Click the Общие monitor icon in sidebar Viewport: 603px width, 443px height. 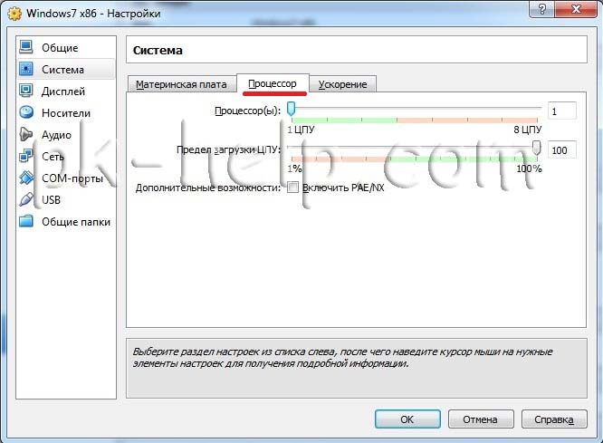coord(26,47)
